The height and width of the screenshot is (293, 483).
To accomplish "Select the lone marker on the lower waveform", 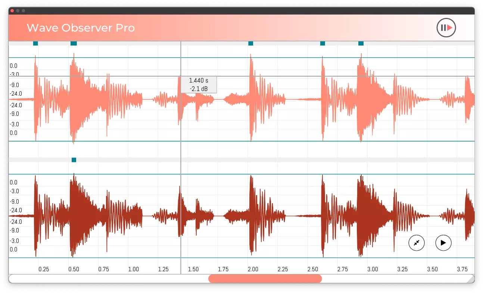I will 74,160.
